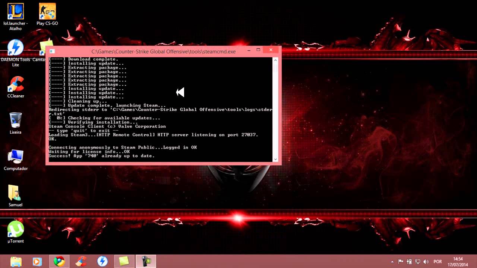Launch the Play CS-GO desktop shortcut
The image size is (477, 268).
pyautogui.click(x=47, y=14)
